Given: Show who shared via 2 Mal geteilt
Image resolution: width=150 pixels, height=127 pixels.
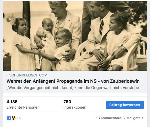Looking at the screenshot, I should pyautogui.click(x=133, y=118).
